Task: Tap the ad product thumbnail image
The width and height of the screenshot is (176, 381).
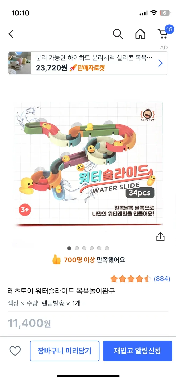Action: tap(20, 63)
